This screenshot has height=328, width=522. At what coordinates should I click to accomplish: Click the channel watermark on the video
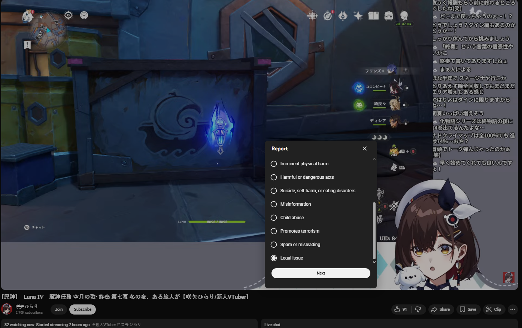click(509, 278)
